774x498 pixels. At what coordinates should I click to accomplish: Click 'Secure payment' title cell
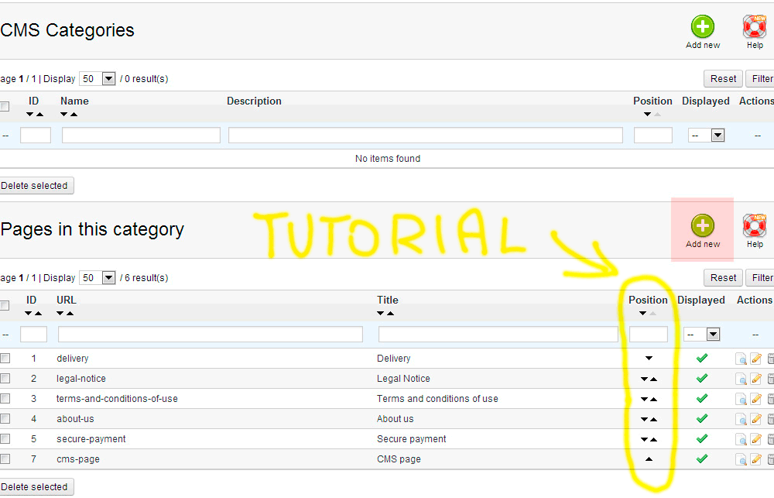click(x=411, y=438)
